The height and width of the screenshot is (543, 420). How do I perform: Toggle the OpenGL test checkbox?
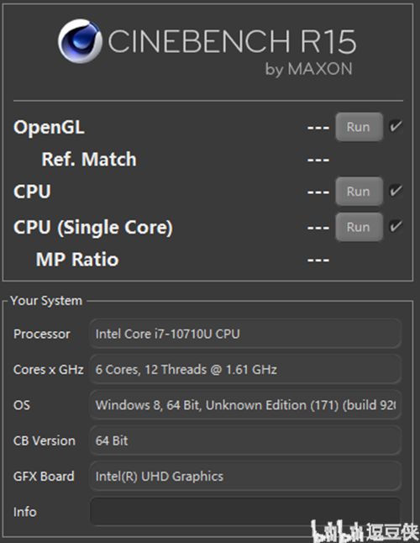coord(396,126)
